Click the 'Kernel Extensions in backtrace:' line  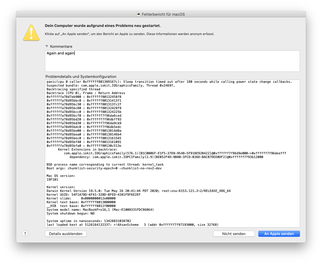click(88, 149)
